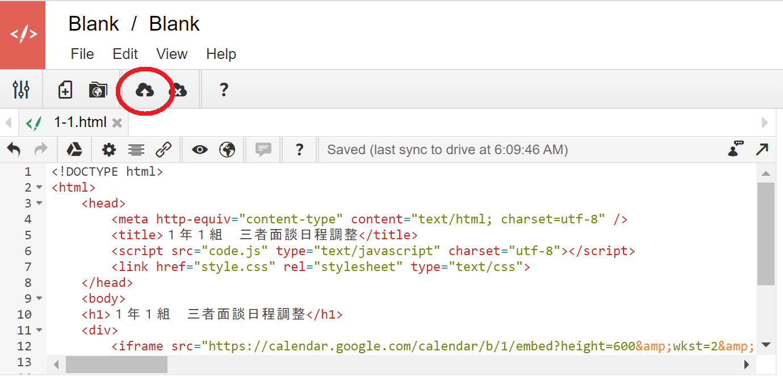The height and width of the screenshot is (381, 783).
Task: Collapse the head tag fold arrow on line 3
Action: pos(39,203)
